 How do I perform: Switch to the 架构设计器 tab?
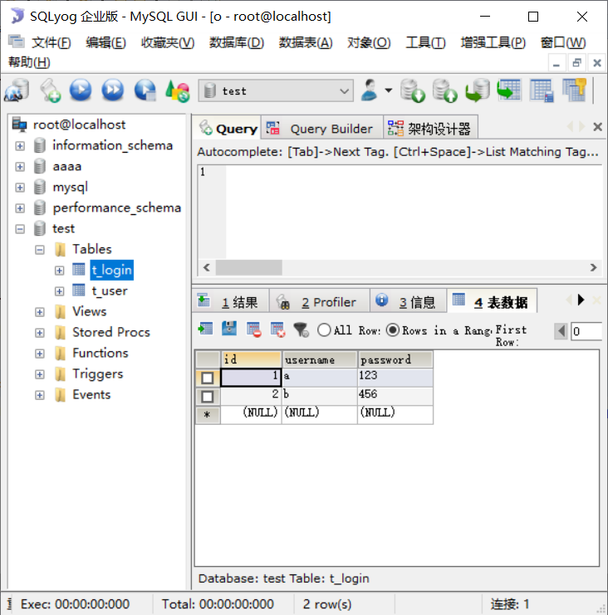pyautogui.click(x=430, y=128)
